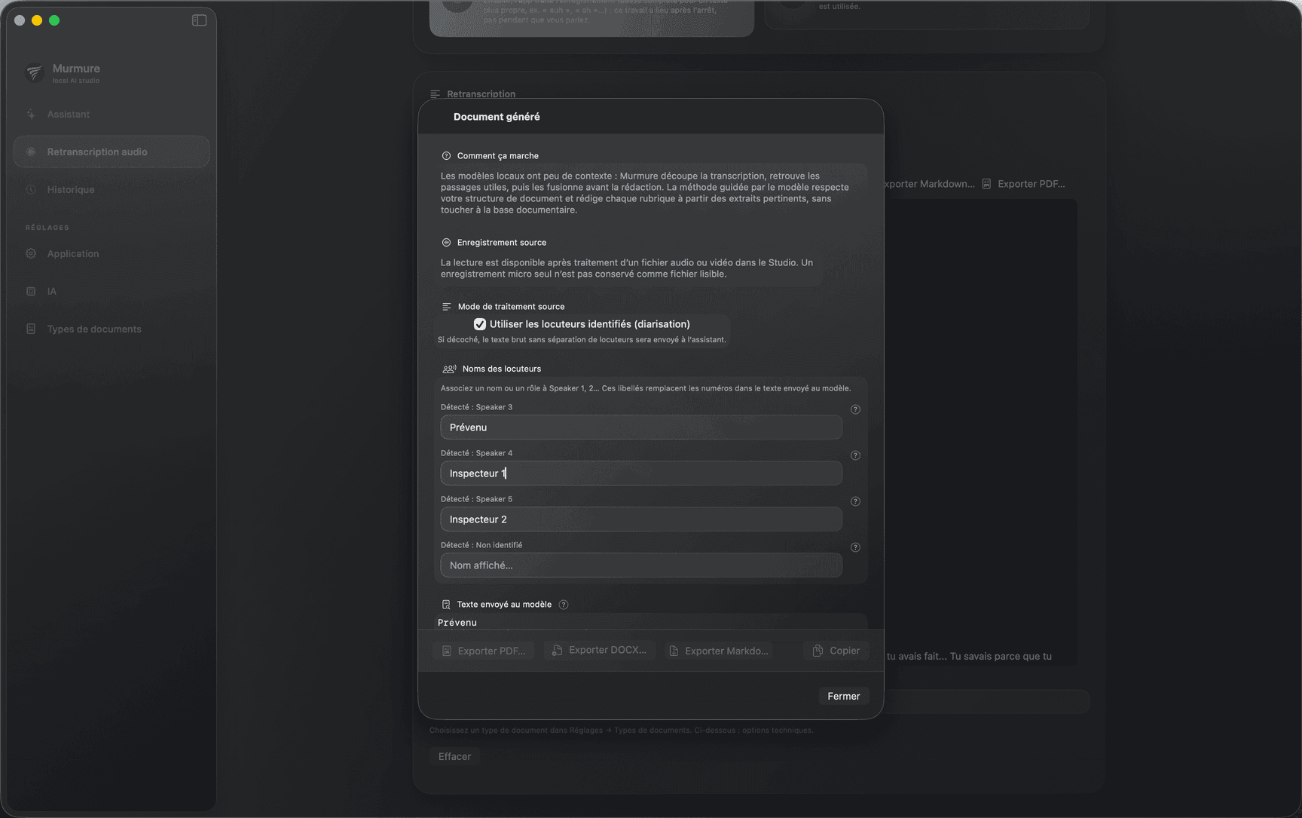1302x818 pixels.
Task: Click Comment ça marche help icon
Action: click(446, 156)
